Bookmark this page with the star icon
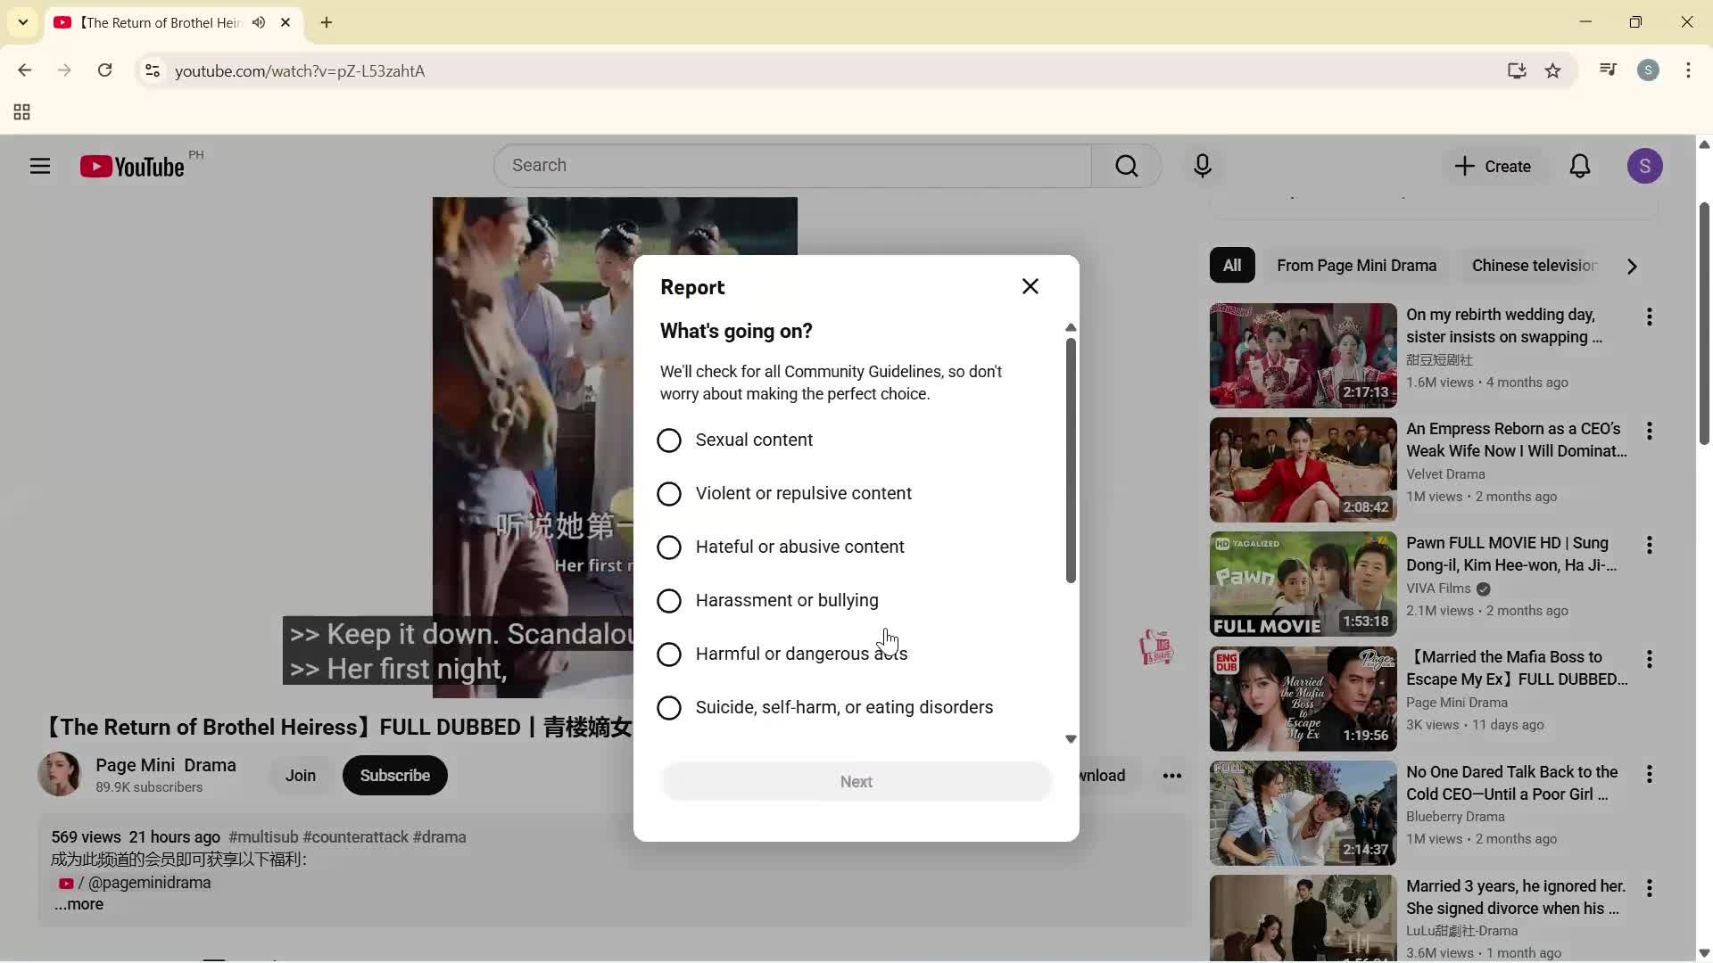Image resolution: width=1713 pixels, height=963 pixels. pos(1553,70)
